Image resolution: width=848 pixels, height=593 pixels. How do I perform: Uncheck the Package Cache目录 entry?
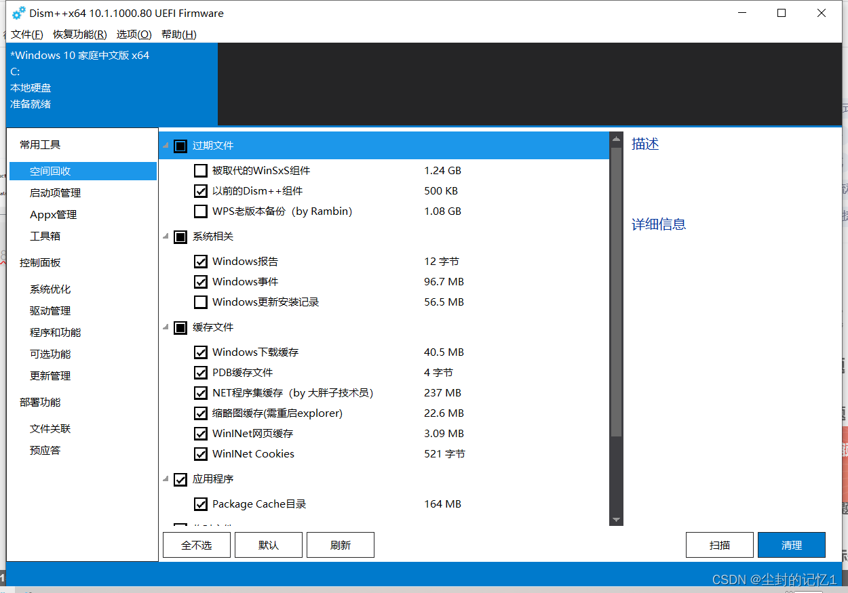click(x=201, y=504)
